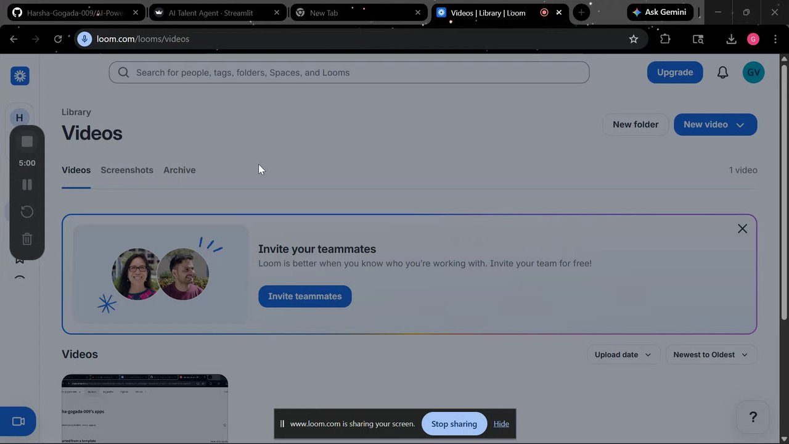Select the Archive tab

[x=179, y=170]
